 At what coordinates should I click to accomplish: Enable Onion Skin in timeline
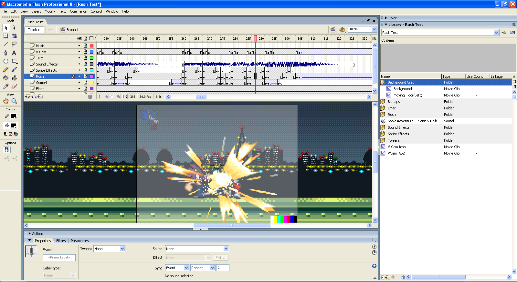106,96
